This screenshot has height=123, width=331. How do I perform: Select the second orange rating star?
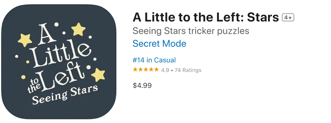coord(140,70)
